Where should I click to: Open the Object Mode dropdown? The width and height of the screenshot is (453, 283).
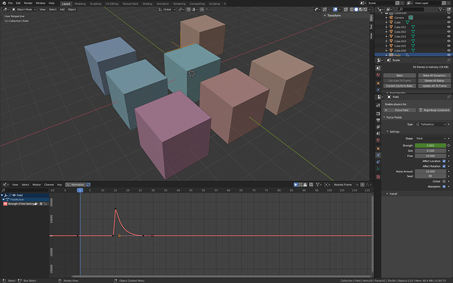click(x=24, y=10)
